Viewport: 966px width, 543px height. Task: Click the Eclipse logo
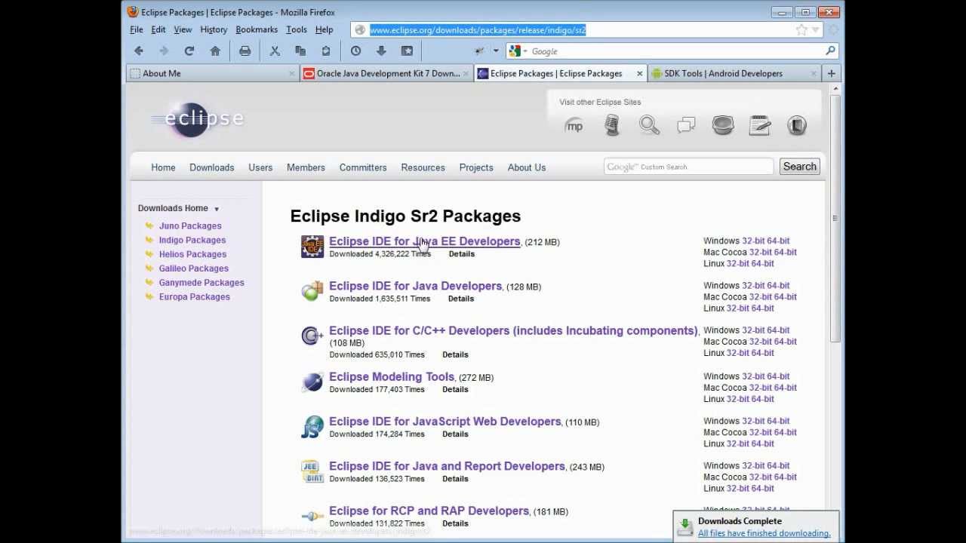198,119
